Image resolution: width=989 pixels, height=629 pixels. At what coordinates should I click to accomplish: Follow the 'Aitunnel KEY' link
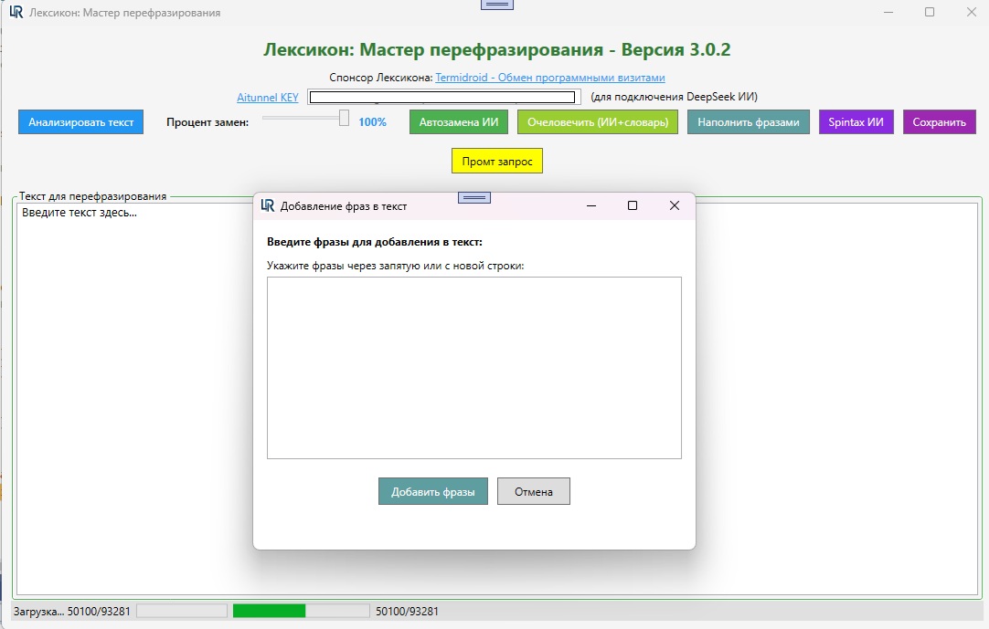click(267, 97)
